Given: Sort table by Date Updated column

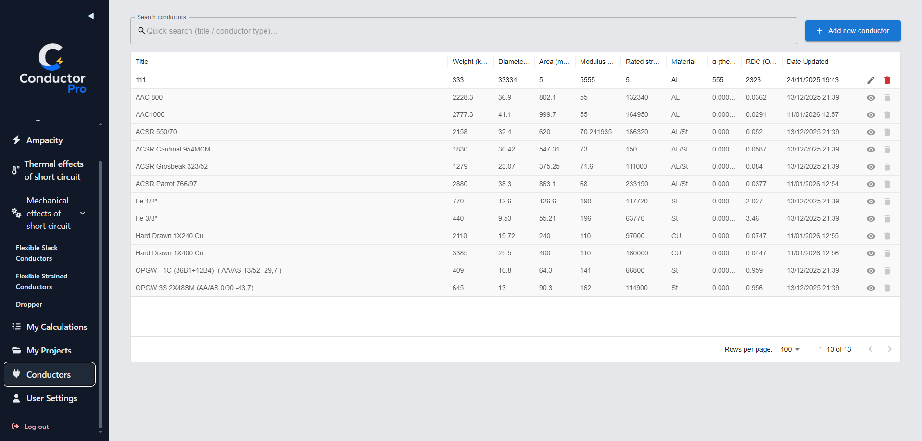Looking at the screenshot, I should (x=807, y=62).
